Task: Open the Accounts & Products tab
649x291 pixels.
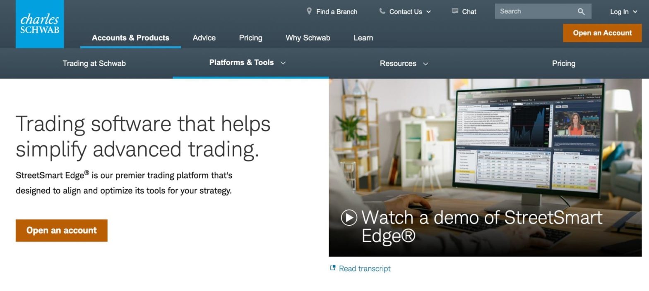Action: coord(130,38)
